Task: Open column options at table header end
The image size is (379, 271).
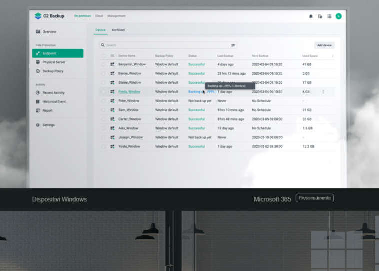Action: (333, 56)
